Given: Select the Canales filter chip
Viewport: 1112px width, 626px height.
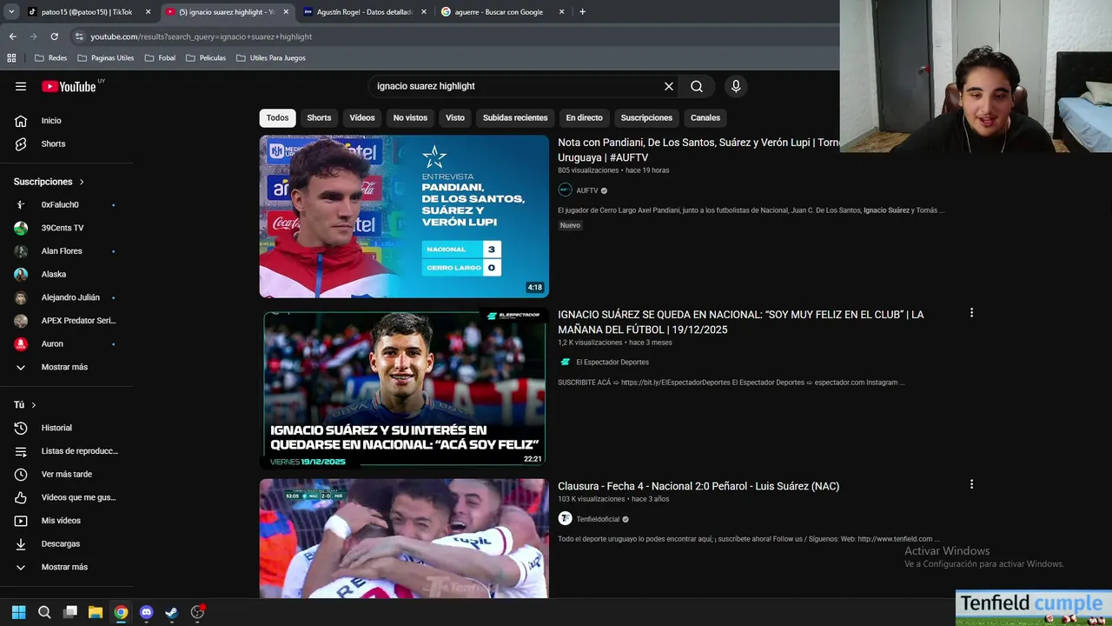Looking at the screenshot, I should pos(705,117).
